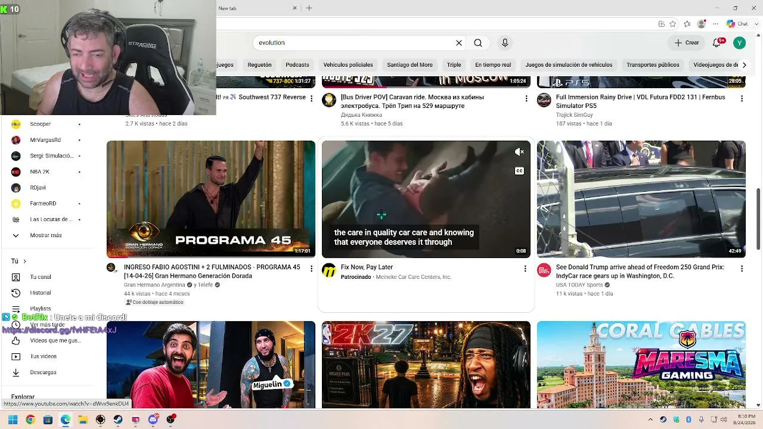
Task: Open the Meineke advertiser avatar
Action: coord(329,271)
